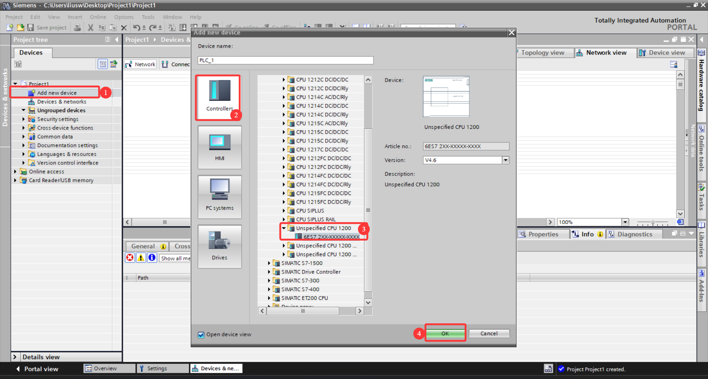Open Devices & networks in project tree

click(62, 102)
